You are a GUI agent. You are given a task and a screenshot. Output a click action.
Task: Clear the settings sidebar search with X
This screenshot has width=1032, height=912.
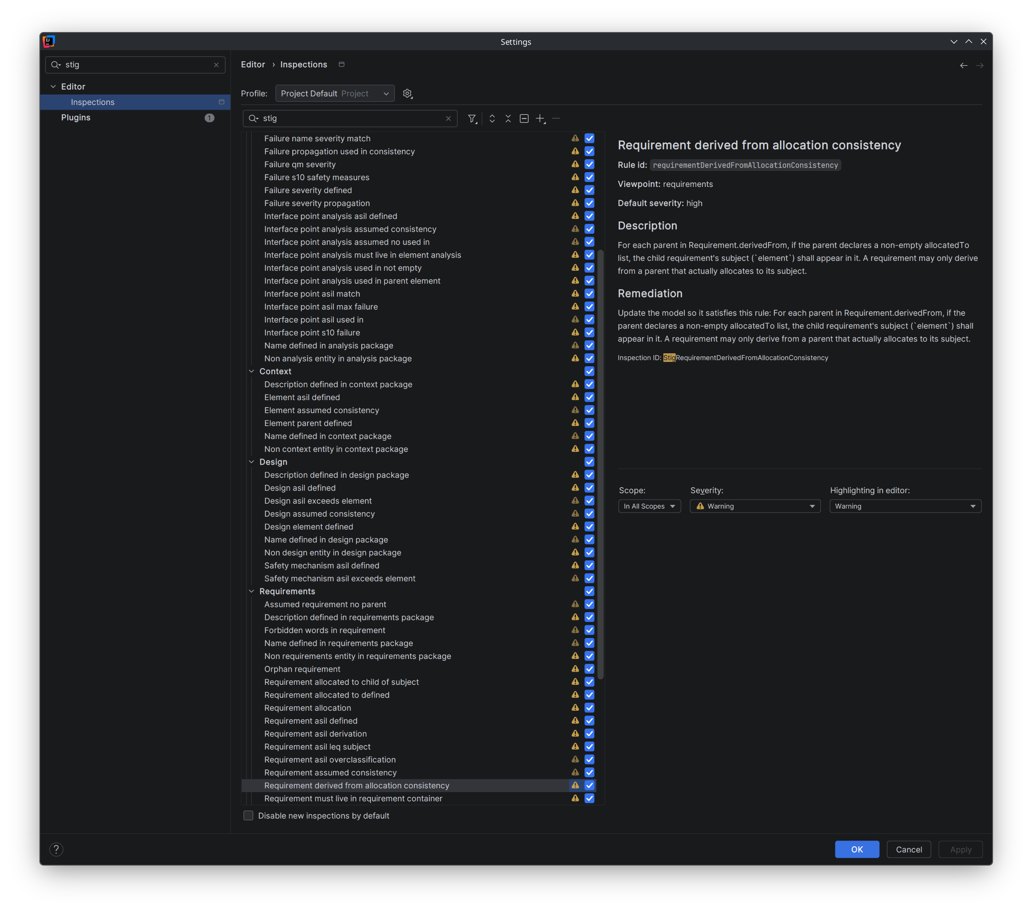click(216, 65)
